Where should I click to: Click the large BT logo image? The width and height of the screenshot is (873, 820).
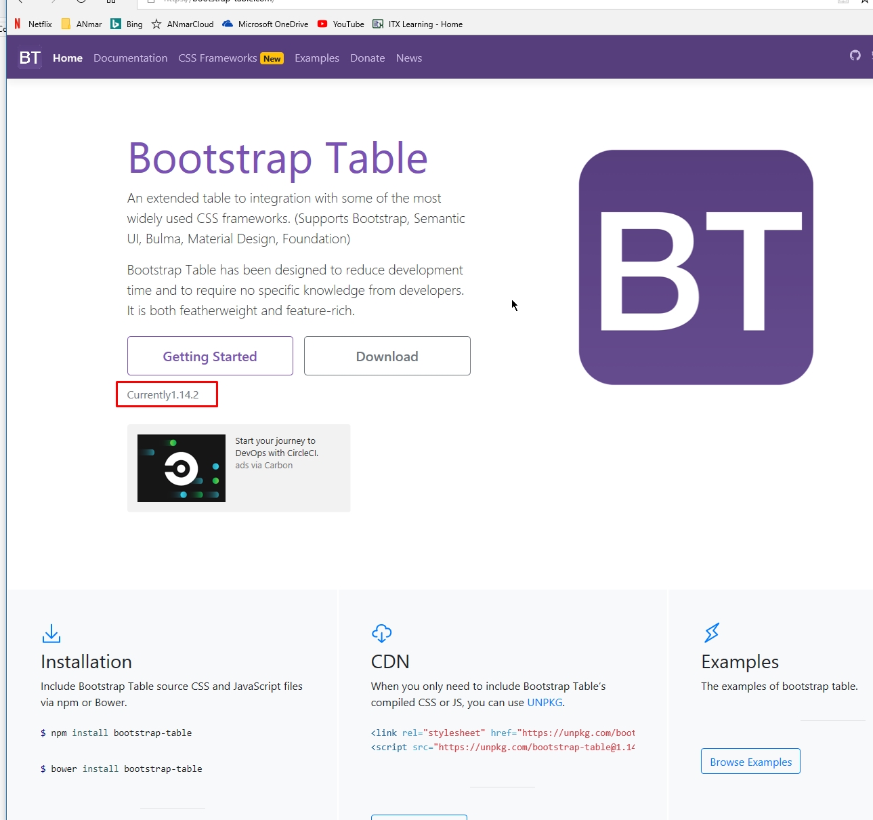[x=696, y=267]
